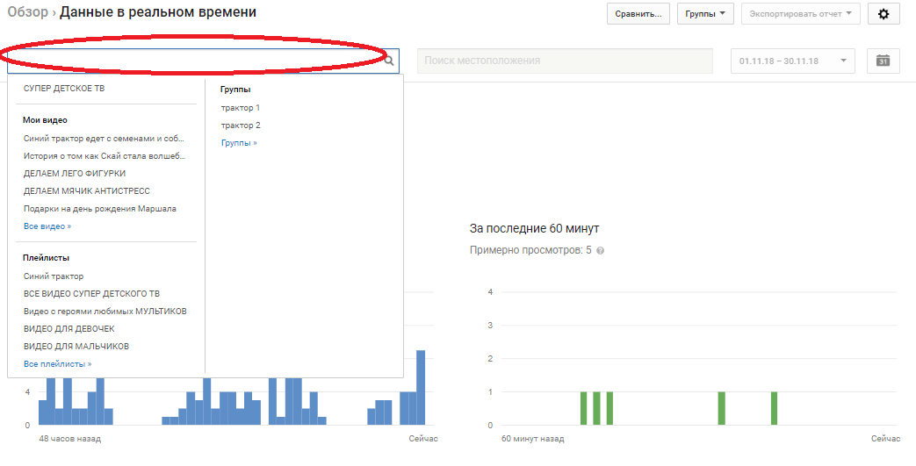Viewport: 916px width, 466px height.
Task: Select СУПЕР ДЕТСКОЕ ТВ channel entry
Action: 64,89
